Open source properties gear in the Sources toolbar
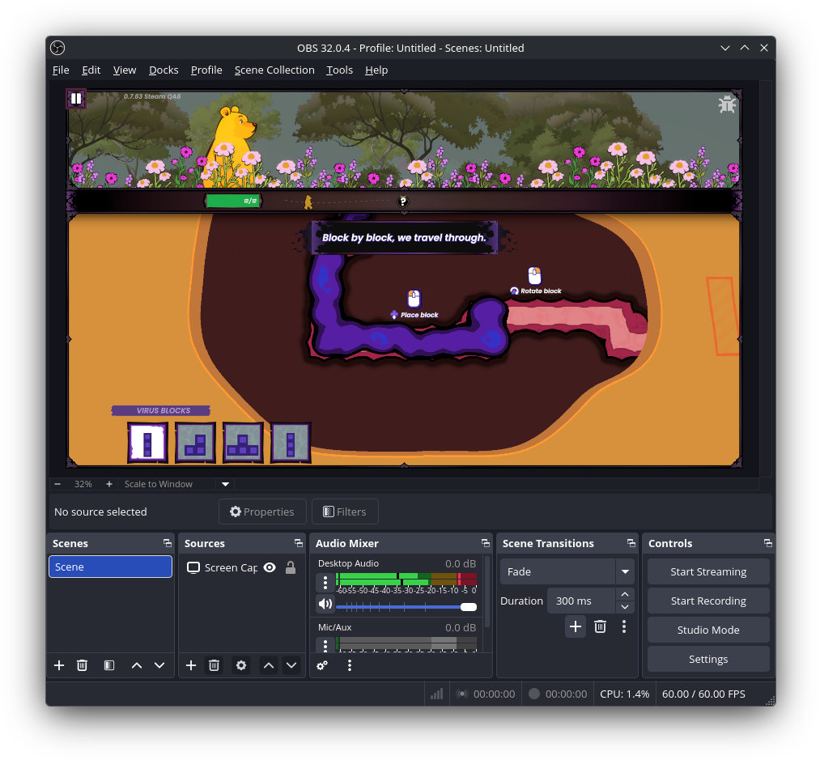The width and height of the screenshot is (820, 760). click(x=240, y=665)
